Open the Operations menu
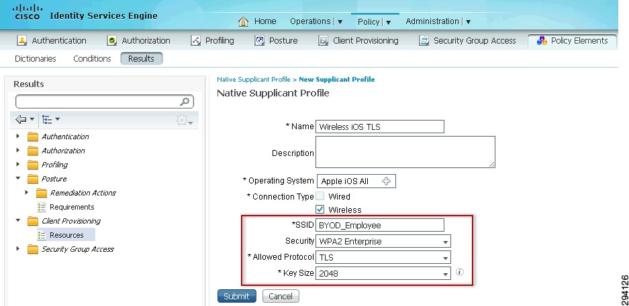Viewport: 629px width, 306px height. click(316, 21)
